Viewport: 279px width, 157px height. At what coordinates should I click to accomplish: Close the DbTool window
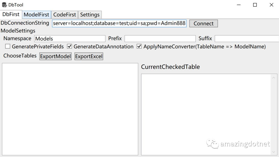coord(271,5)
